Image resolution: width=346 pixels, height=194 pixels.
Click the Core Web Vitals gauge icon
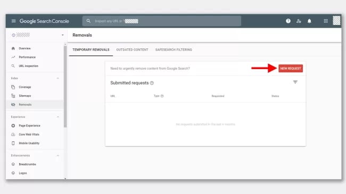point(13,134)
